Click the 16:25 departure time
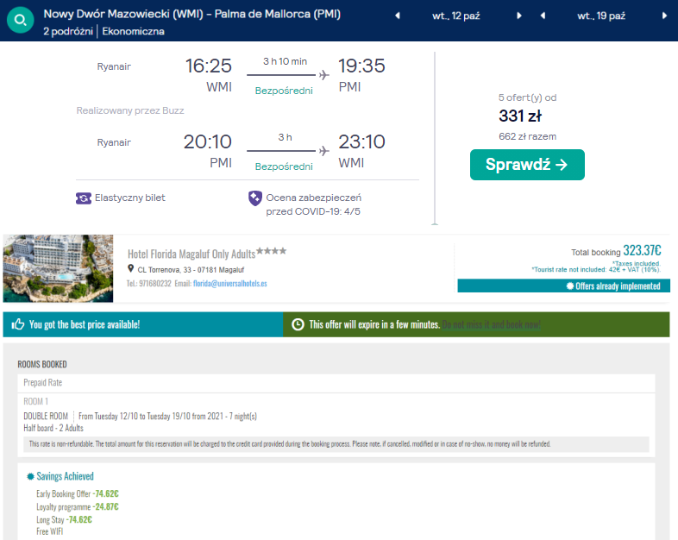This screenshot has height=540, width=678. click(209, 66)
